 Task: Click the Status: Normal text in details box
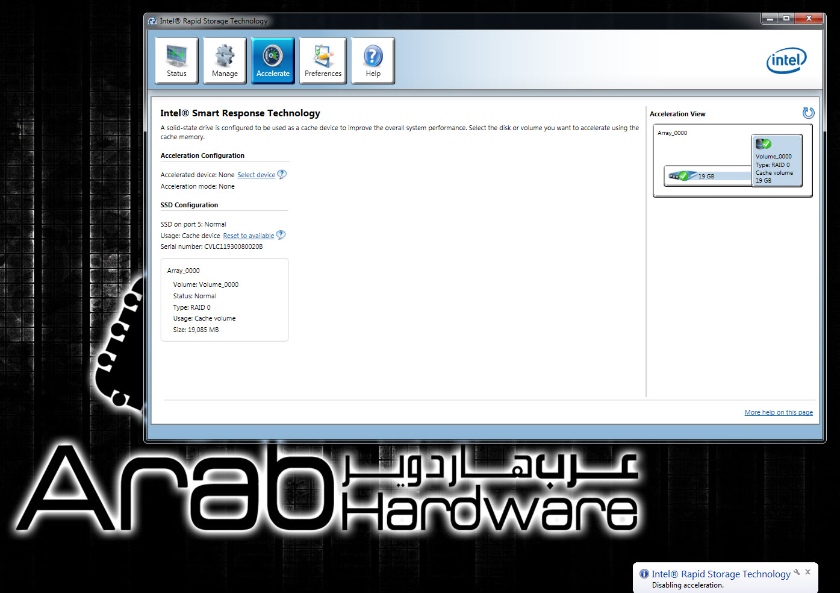click(194, 296)
